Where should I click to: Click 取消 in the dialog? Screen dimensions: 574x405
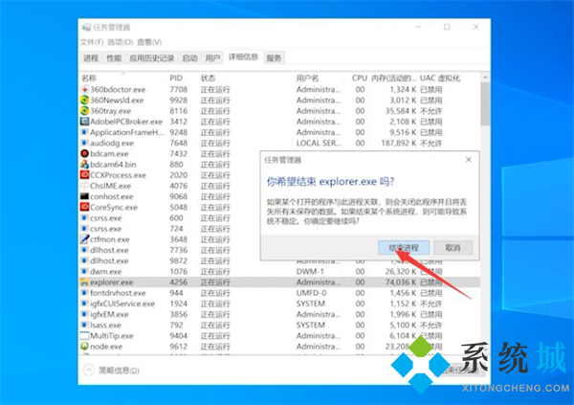pyautogui.click(x=453, y=248)
